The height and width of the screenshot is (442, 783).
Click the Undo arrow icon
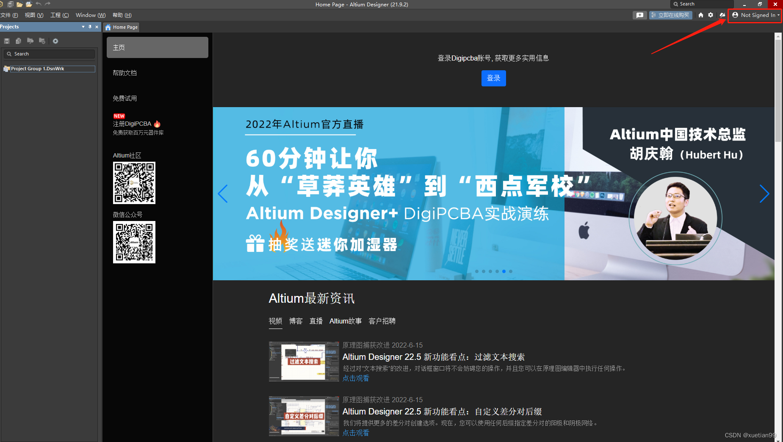(x=39, y=4)
